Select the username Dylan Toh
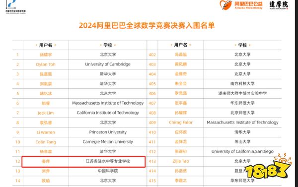298x187 pixels. (46, 64)
